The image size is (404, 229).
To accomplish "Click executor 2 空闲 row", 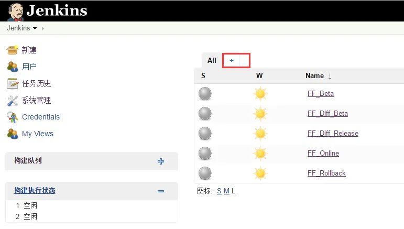I will [92, 216].
